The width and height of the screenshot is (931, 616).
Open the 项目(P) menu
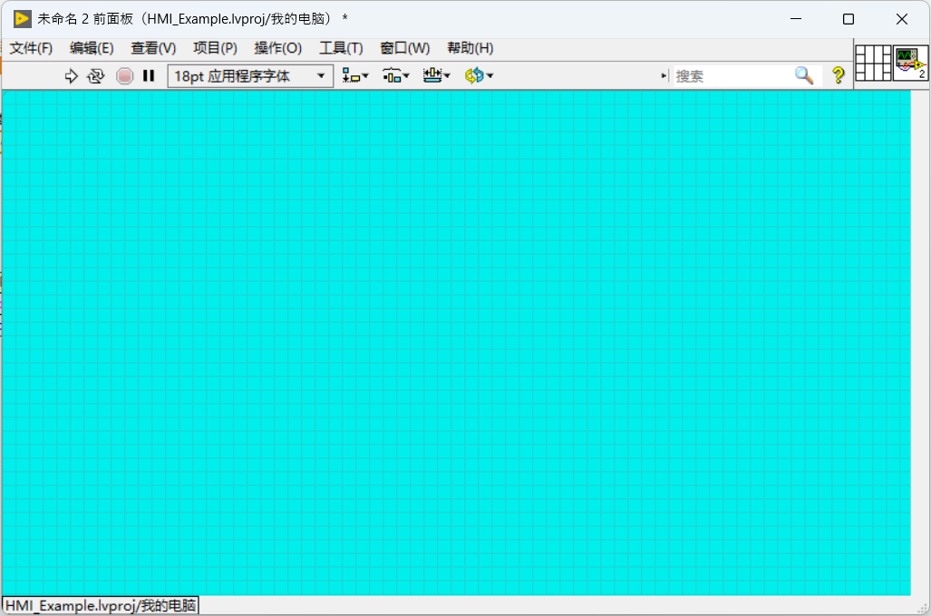click(x=215, y=48)
